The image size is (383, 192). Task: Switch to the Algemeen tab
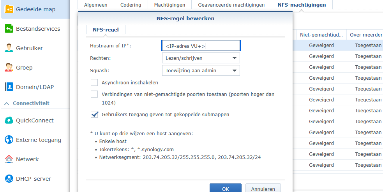95,5
